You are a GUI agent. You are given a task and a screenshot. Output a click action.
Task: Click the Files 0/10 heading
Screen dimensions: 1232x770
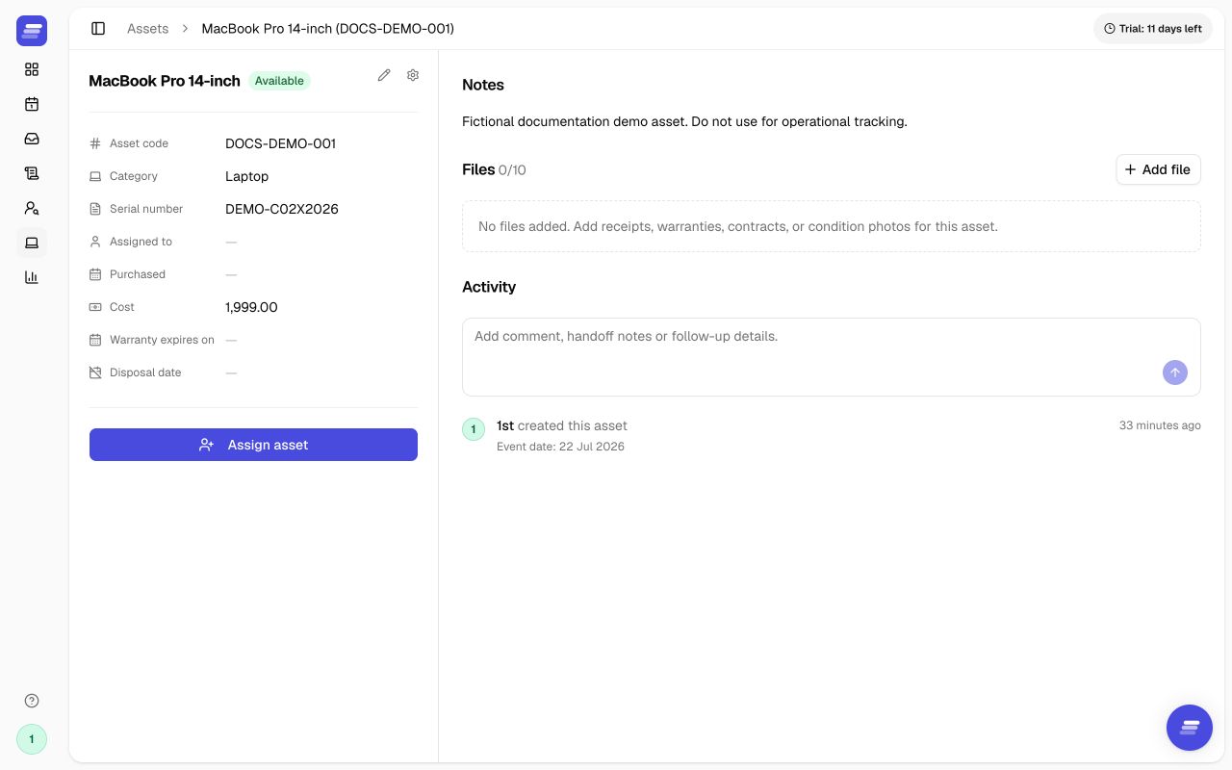pyautogui.click(x=494, y=169)
